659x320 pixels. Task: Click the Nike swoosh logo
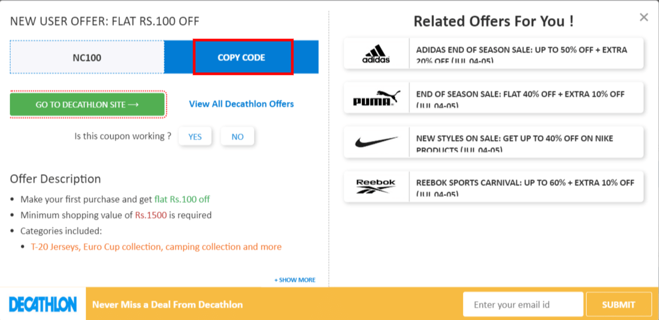coord(376,141)
